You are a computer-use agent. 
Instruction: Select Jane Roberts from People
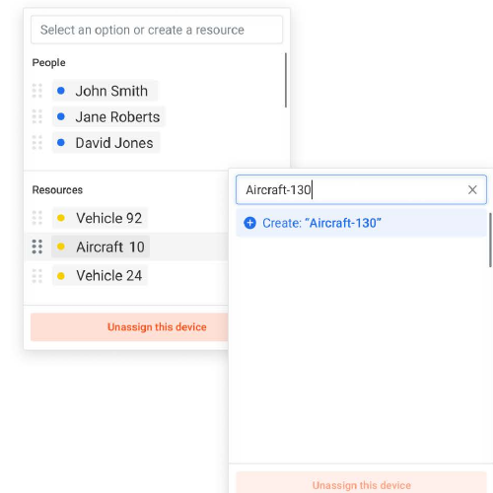[x=108, y=116]
